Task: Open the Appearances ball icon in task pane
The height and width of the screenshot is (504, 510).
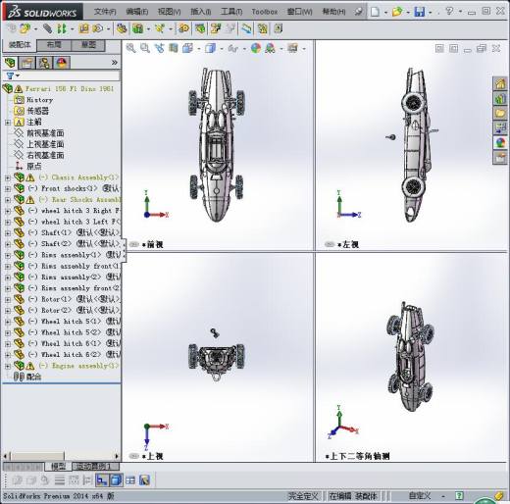Action: click(x=500, y=143)
